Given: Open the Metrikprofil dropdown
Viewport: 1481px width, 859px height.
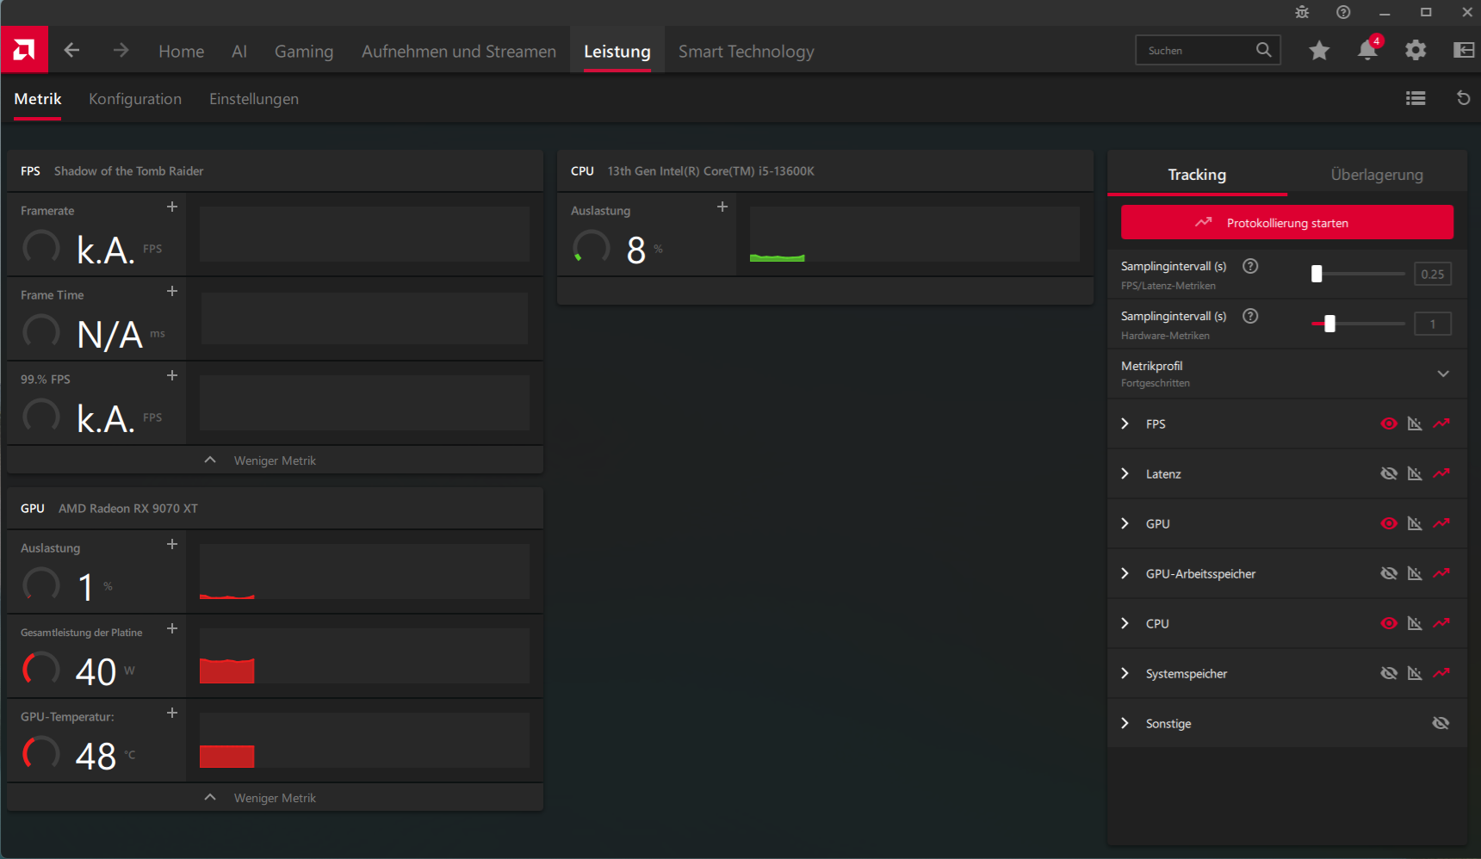Looking at the screenshot, I should pyautogui.click(x=1286, y=374).
